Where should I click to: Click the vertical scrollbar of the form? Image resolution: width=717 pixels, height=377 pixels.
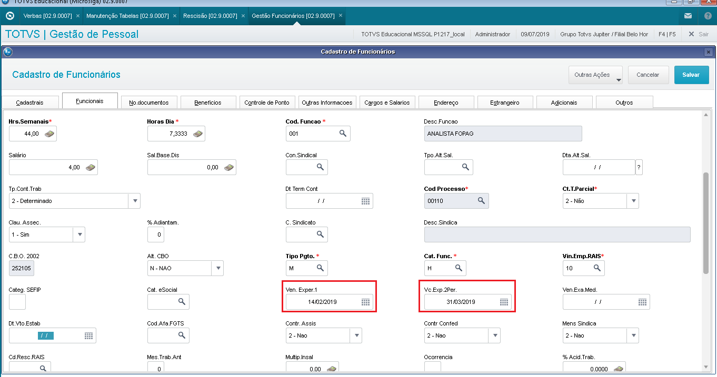pos(706,223)
